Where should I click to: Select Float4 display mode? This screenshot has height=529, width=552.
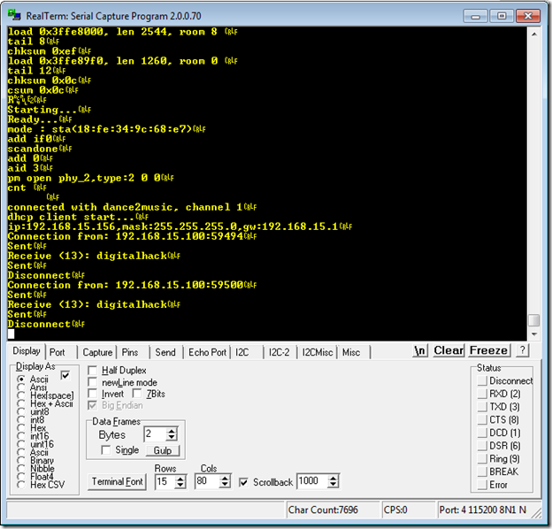tap(21, 477)
